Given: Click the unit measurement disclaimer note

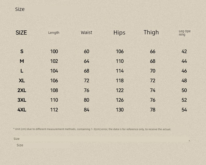Looking at the screenshot, I should pos(92,129).
